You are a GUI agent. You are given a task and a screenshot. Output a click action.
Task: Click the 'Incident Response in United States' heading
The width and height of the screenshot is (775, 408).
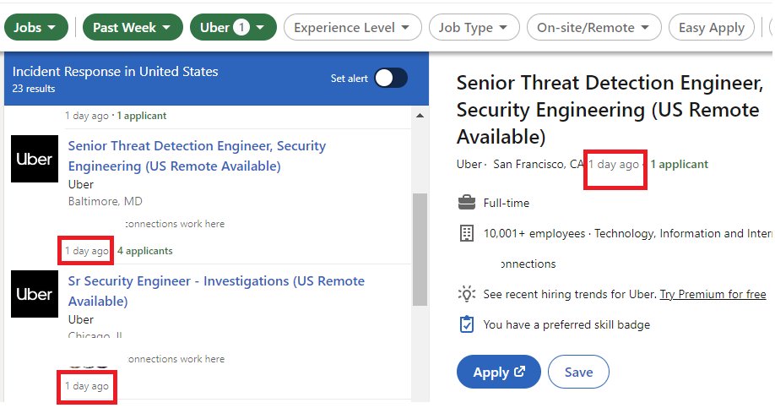(115, 72)
